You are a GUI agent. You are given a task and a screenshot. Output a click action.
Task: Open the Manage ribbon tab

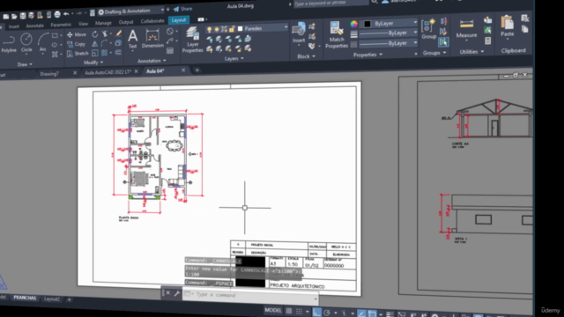(x=103, y=23)
